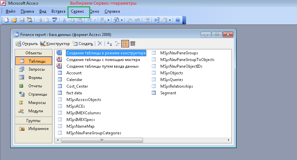Click the Copy icon in toolbar
Image resolution: width=297 pixels, height=160 pixels.
[72, 20]
